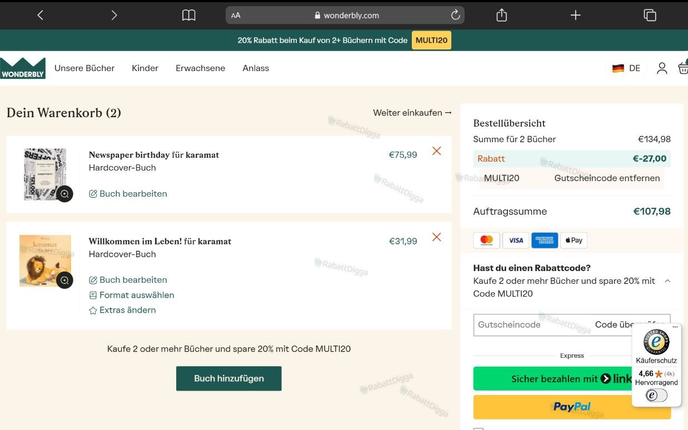688x430 pixels.
Task: Click the Auftragssumme total €107,98
Action: [x=652, y=212]
